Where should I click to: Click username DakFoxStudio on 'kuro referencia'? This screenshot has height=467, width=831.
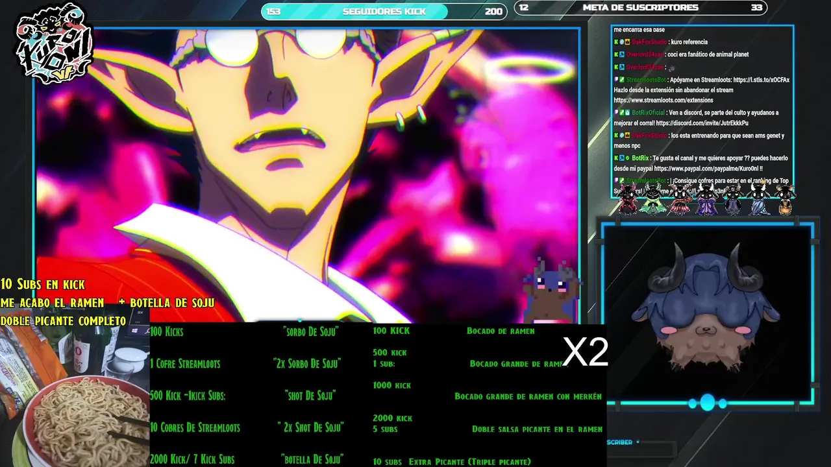[x=649, y=42]
